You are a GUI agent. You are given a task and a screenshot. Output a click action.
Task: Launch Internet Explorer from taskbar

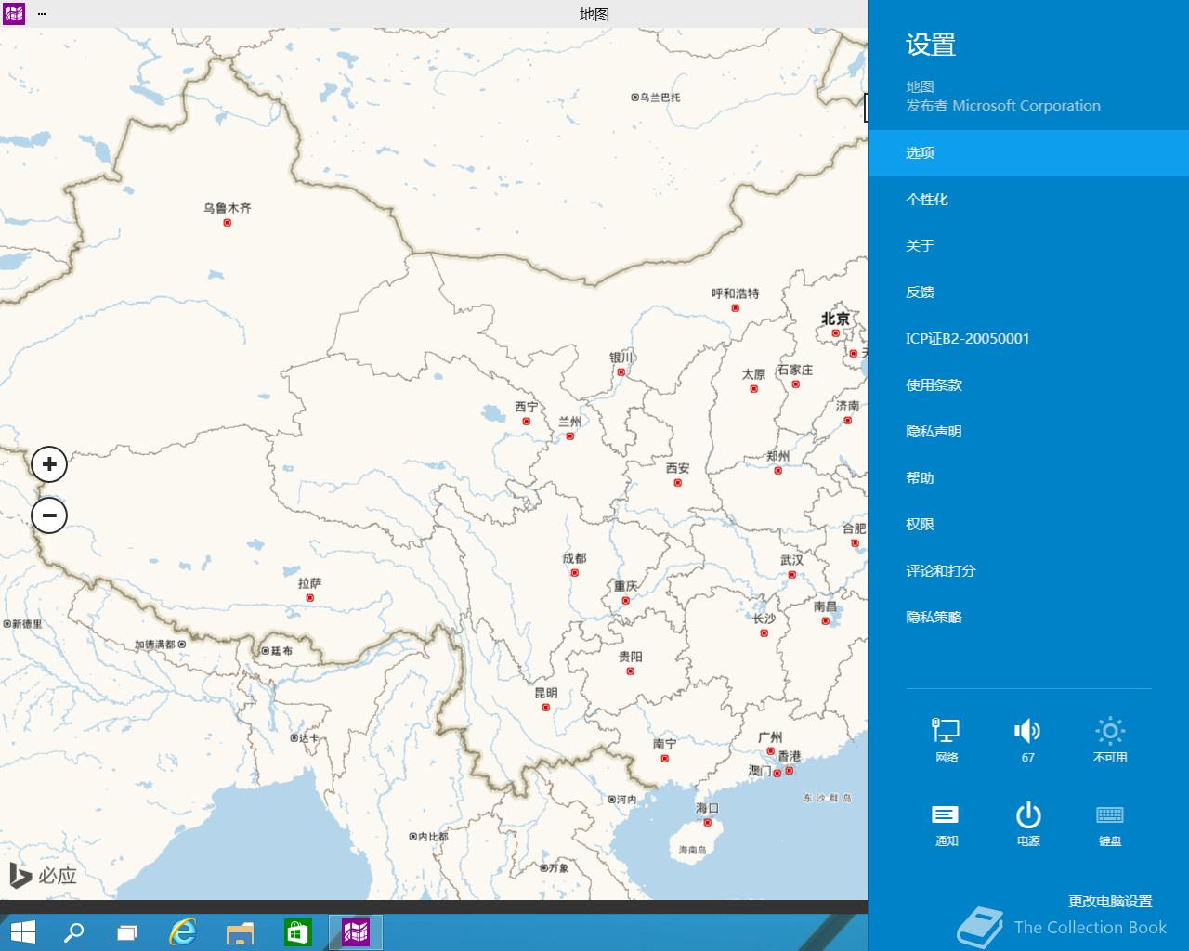click(183, 931)
